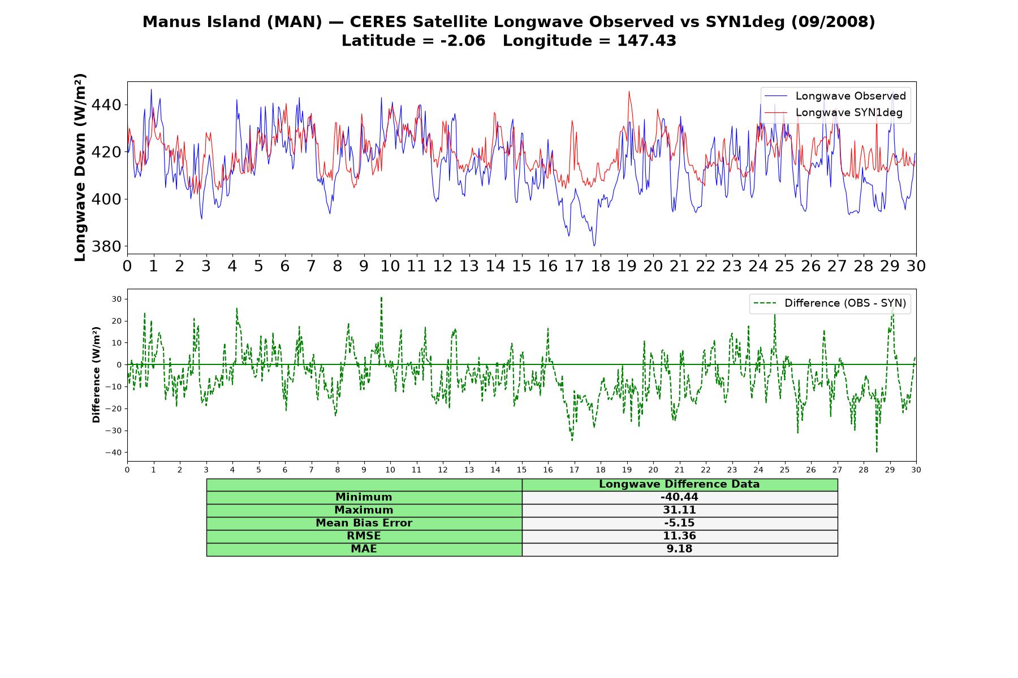Click the 440 tick label on y-axis
The image size is (1018, 678).
click(106, 105)
